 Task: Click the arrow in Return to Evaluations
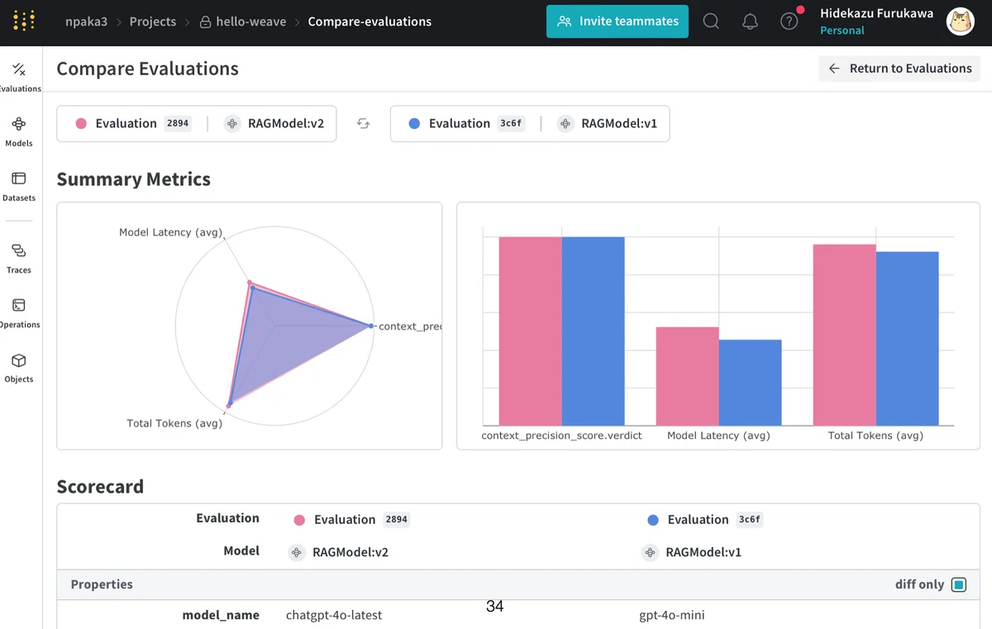pos(834,69)
